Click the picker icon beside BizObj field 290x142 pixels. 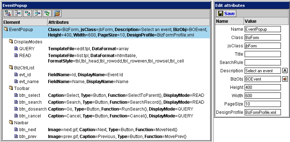pyautogui.click(x=285, y=79)
